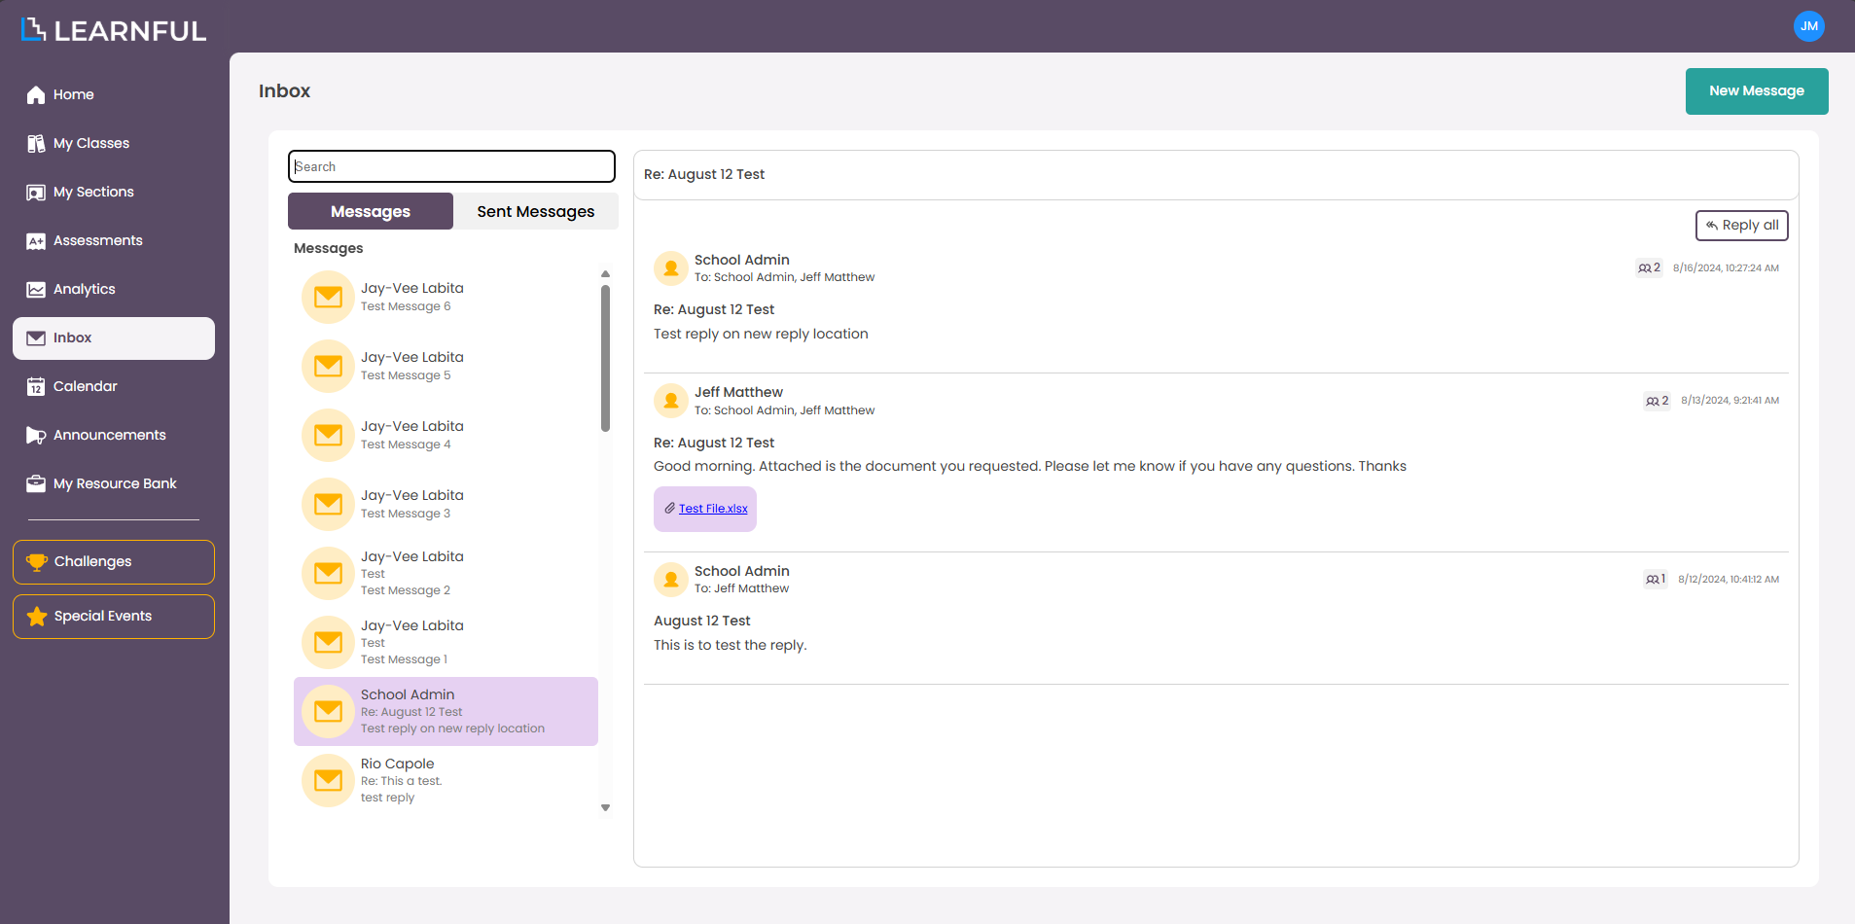Click the envelope icon for Test Message 4
The height and width of the screenshot is (924, 1855).
click(328, 435)
